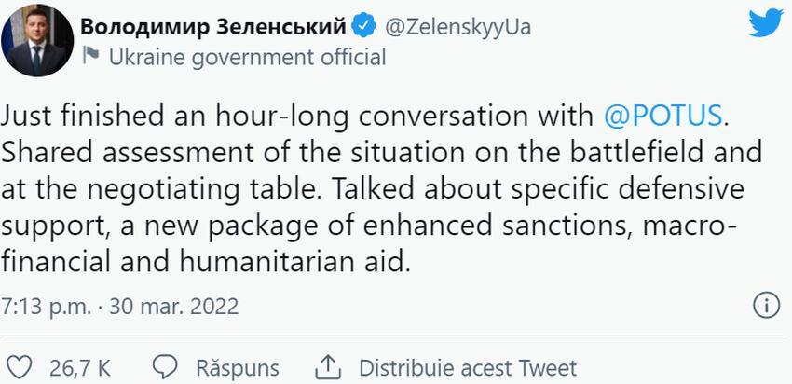Open the @POTUS mention link
792x384 pixels.
point(663,117)
